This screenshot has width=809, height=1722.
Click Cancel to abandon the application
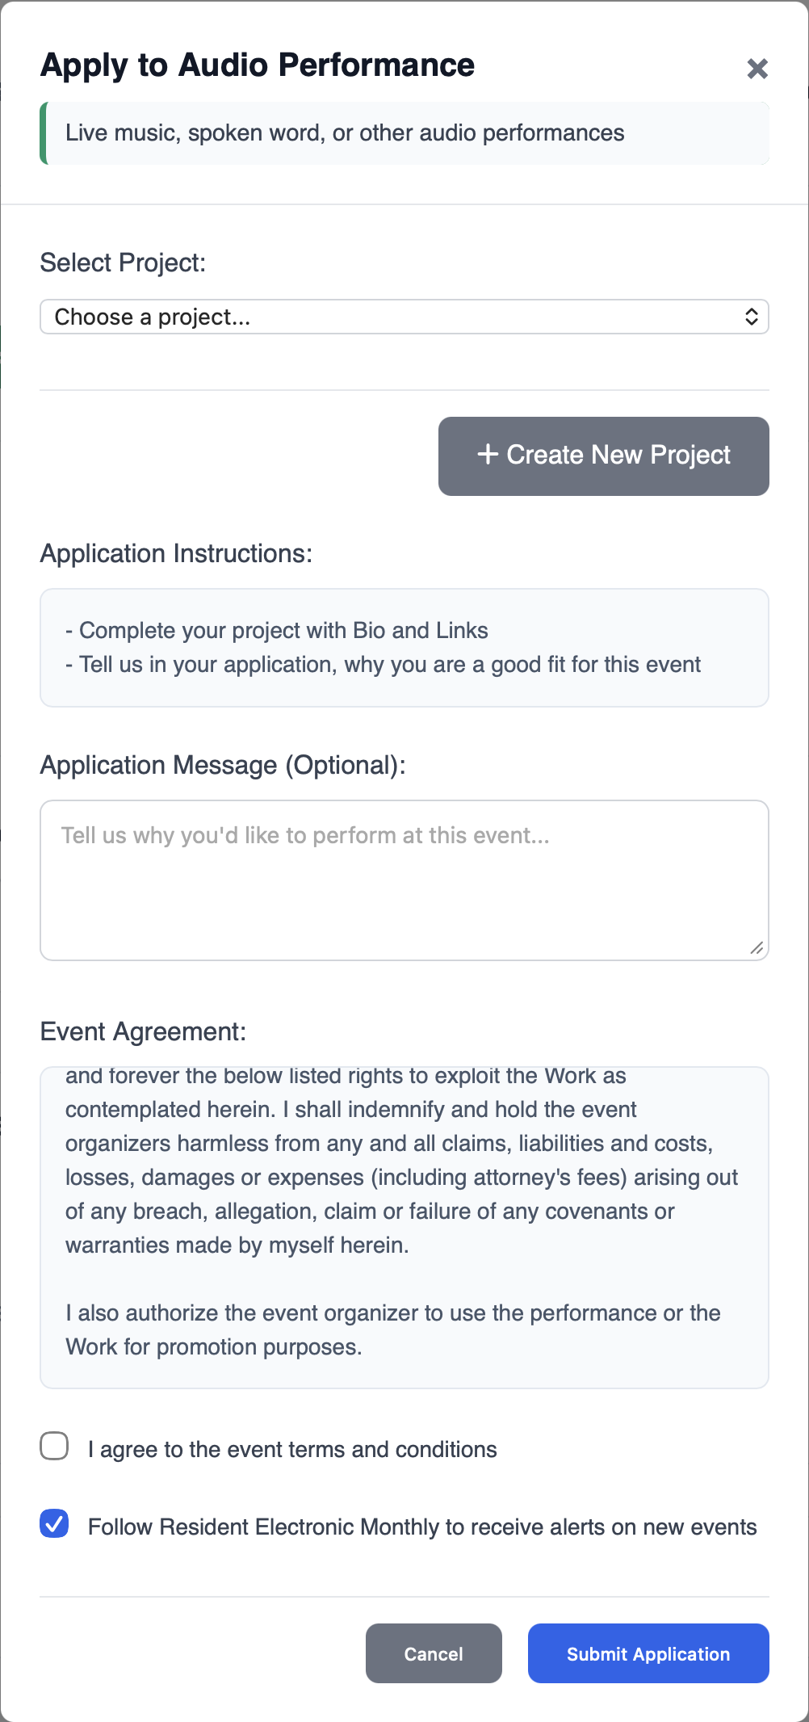click(433, 1653)
